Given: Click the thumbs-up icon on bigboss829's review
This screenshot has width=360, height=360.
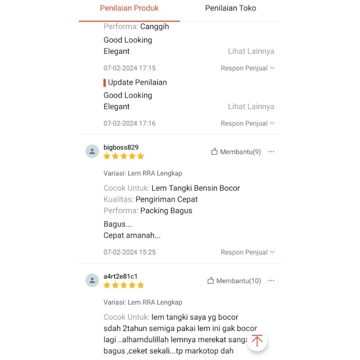Looking at the screenshot, I should tap(214, 152).
